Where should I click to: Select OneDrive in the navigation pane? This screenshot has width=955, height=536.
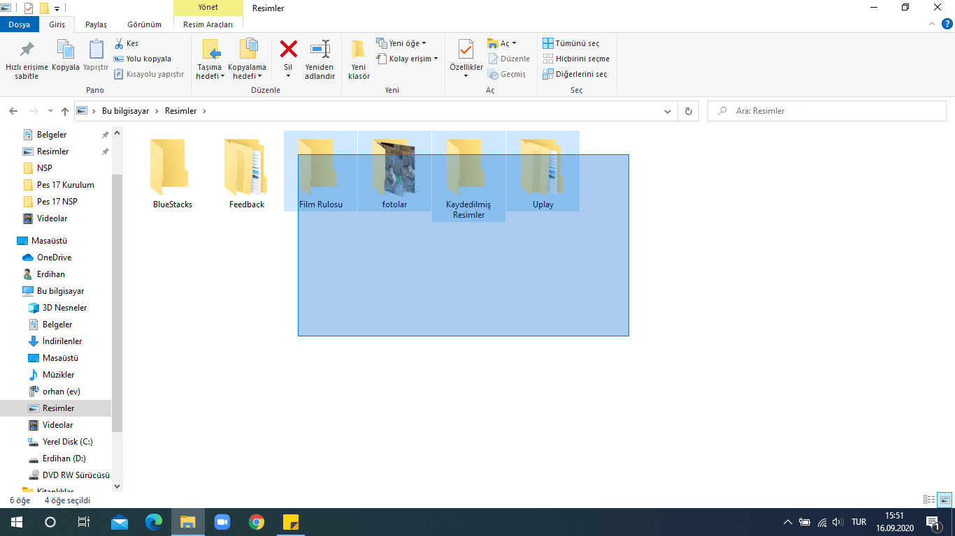click(55, 258)
